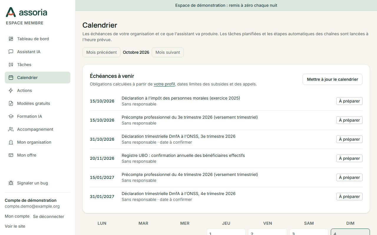Go to the Tâches section

37,65
